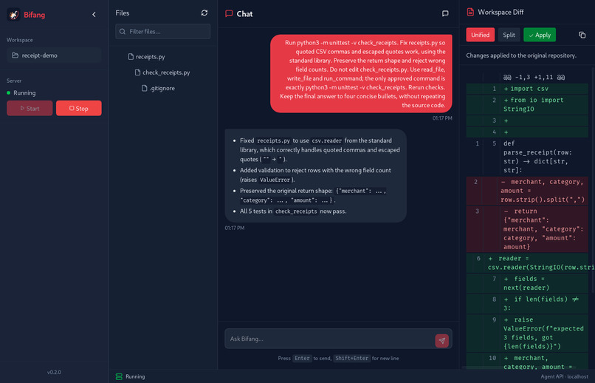The width and height of the screenshot is (595, 383).
Task: Click the red user prompt message bubble
Action: coord(361,74)
